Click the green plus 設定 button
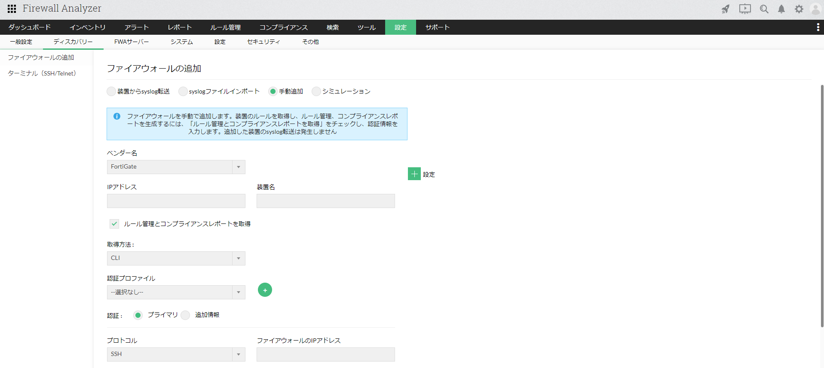 [414, 174]
